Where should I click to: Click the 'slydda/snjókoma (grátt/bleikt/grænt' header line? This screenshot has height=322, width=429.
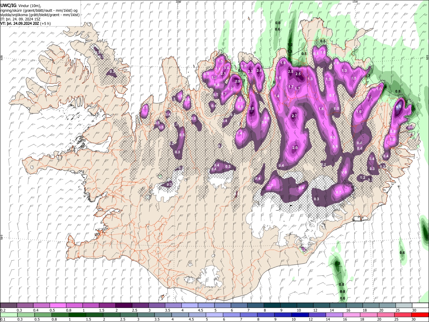pyautogui.click(x=40, y=15)
